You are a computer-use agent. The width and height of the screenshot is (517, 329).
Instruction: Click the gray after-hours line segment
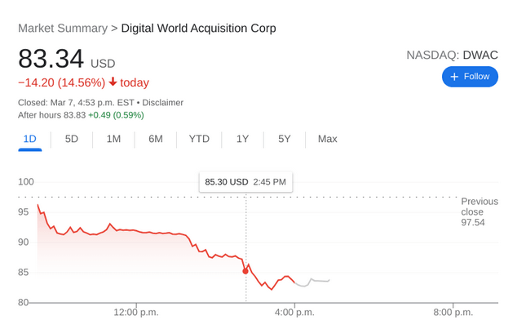click(x=316, y=281)
